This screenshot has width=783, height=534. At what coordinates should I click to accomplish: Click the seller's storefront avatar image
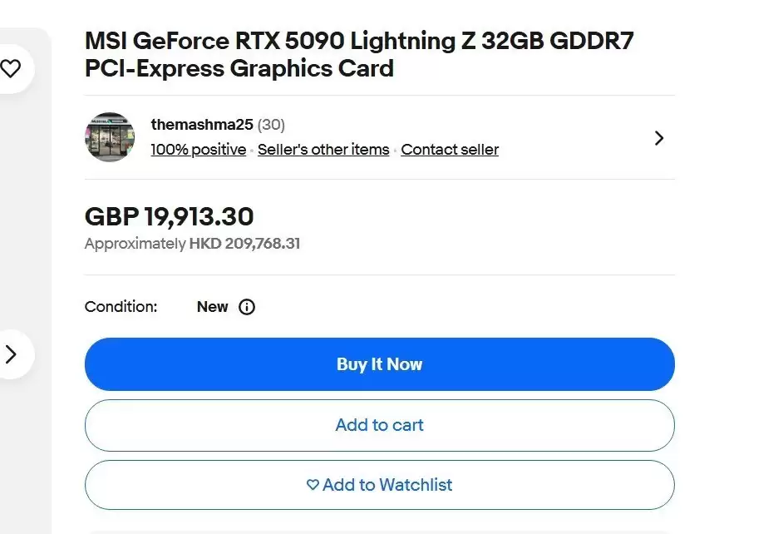[109, 136]
